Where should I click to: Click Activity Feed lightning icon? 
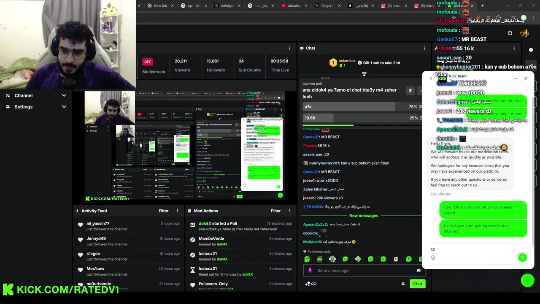coord(77,211)
